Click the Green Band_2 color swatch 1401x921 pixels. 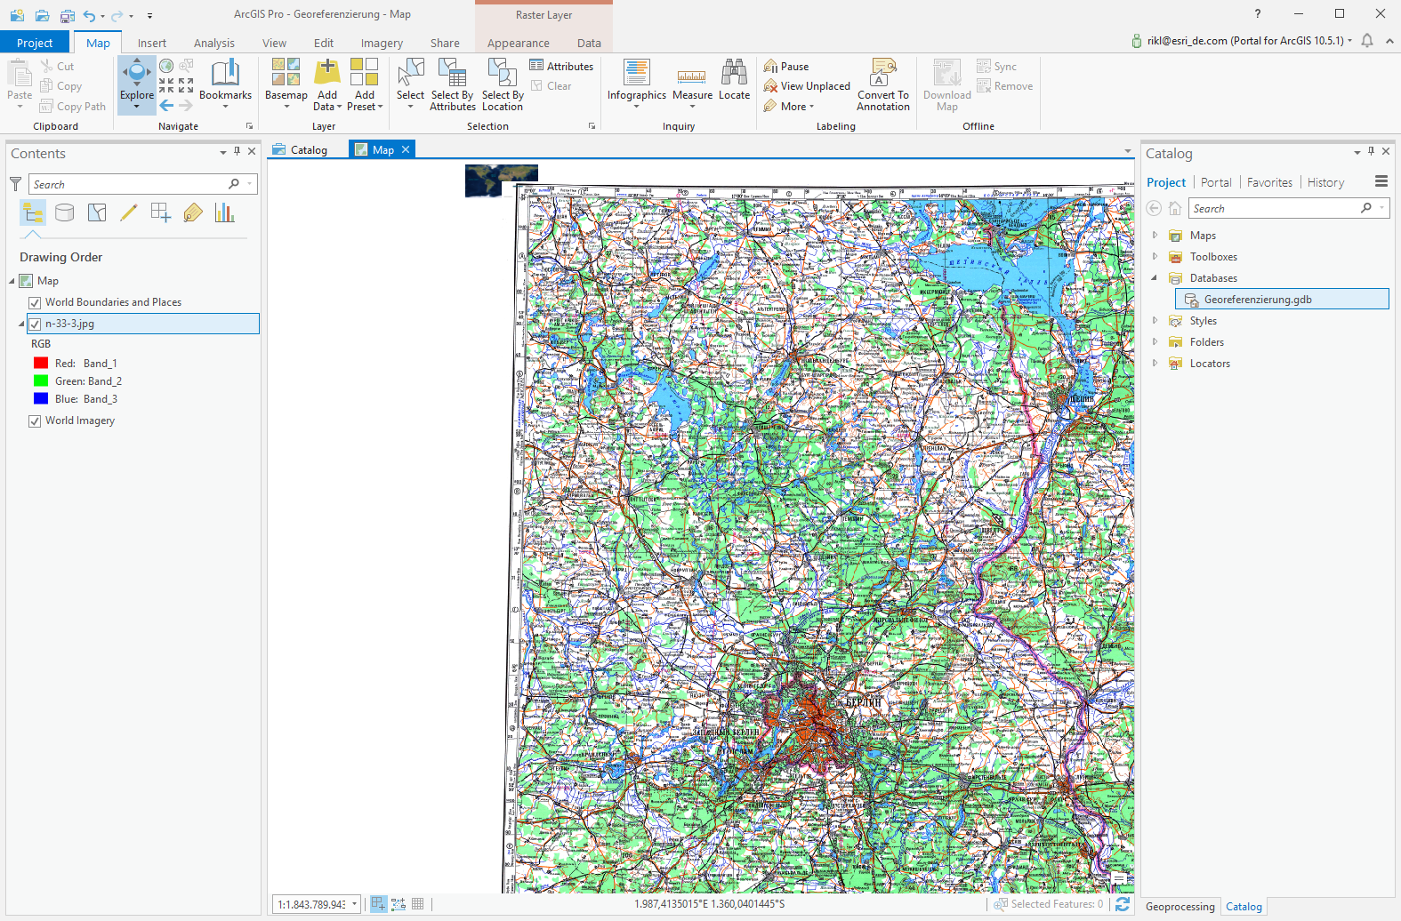(41, 380)
